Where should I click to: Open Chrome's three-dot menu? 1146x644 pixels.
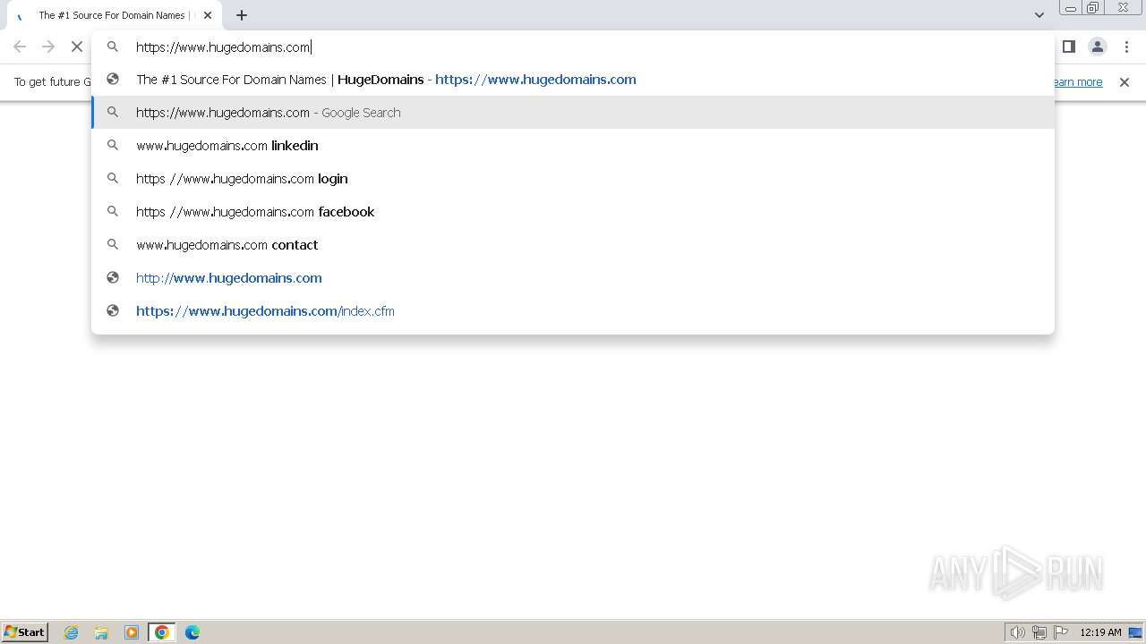(x=1126, y=47)
